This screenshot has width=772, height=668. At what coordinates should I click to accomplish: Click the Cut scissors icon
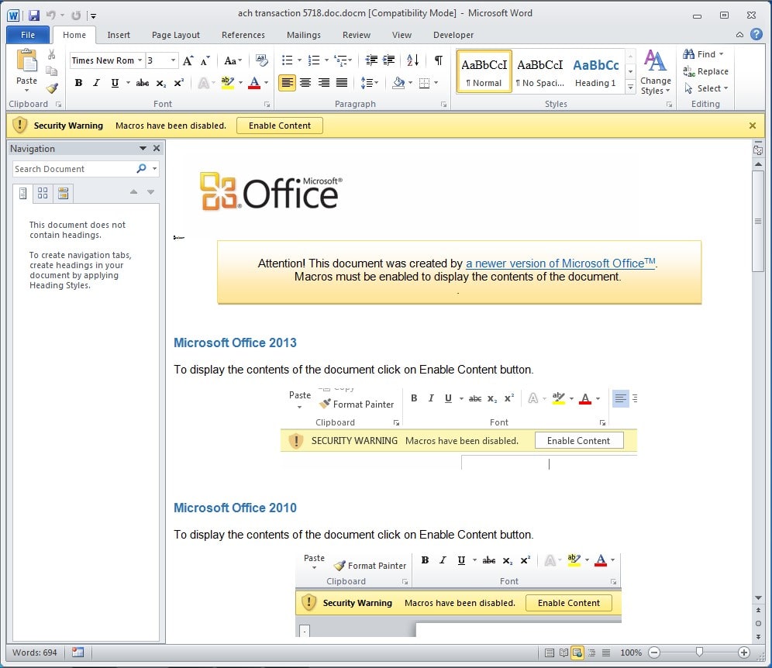click(x=52, y=54)
